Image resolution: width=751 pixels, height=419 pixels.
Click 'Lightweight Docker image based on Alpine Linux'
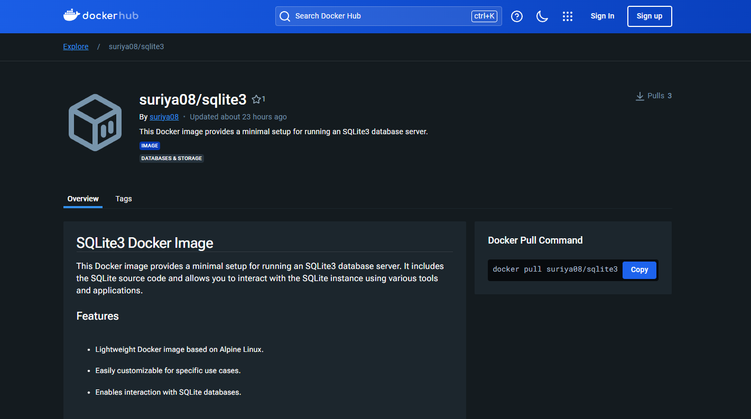click(x=179, y=349)
